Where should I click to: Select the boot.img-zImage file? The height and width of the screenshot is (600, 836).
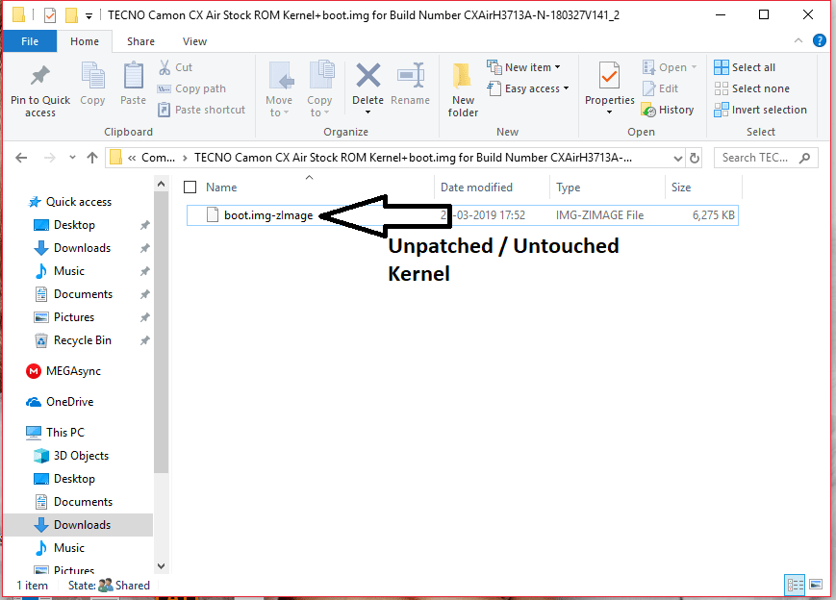(x=267, y=215)
